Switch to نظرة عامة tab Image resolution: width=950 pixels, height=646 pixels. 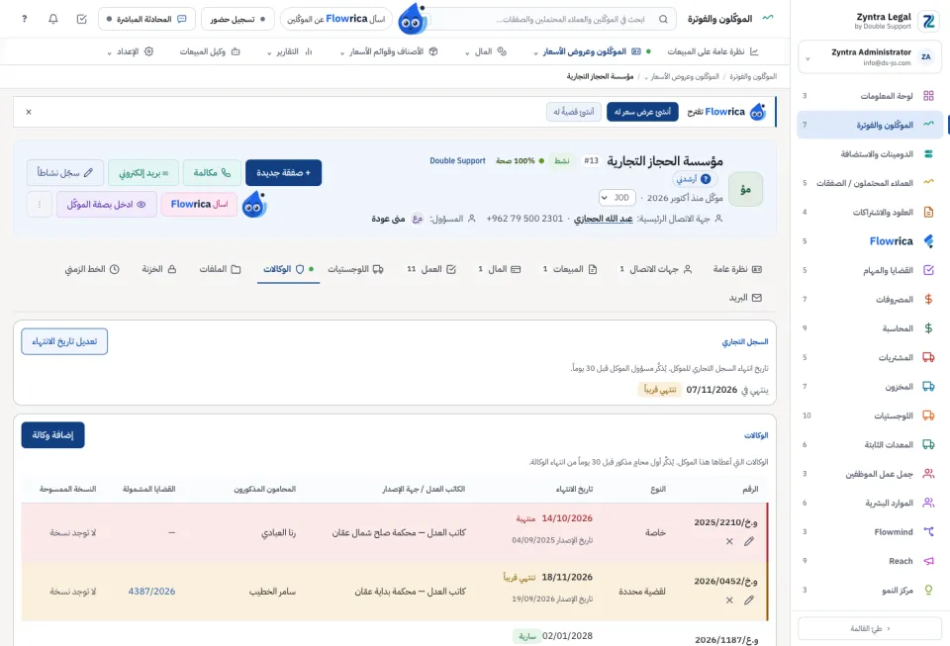(x=736, y=269)
